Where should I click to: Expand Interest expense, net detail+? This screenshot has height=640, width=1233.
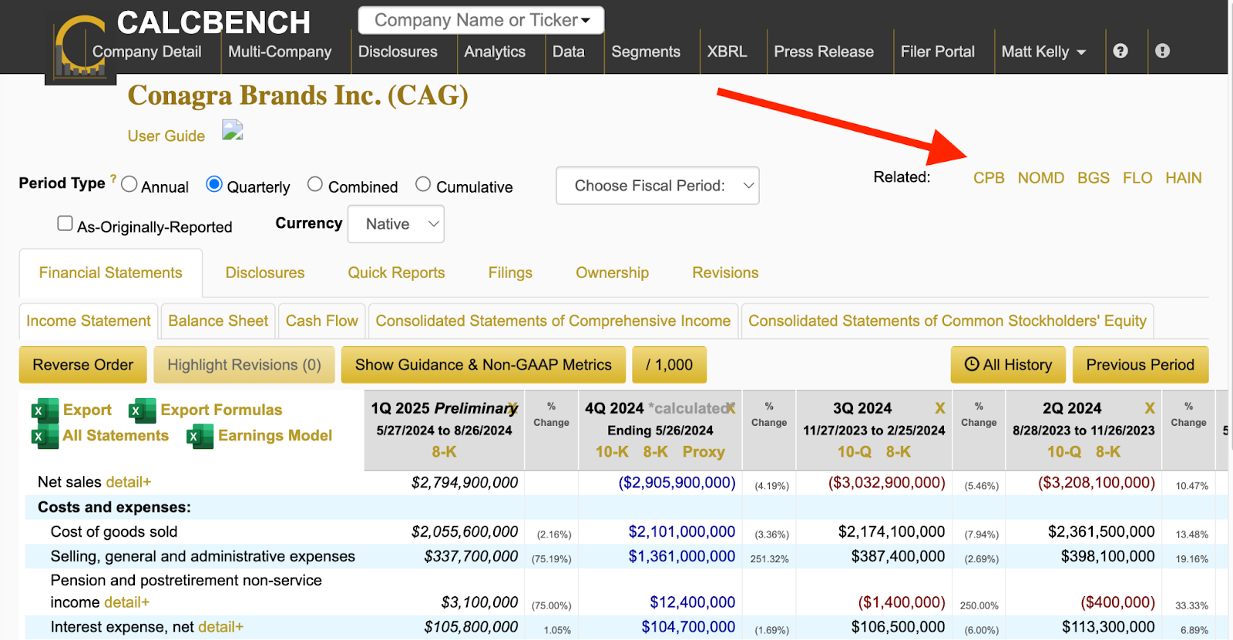pos(221,627)
